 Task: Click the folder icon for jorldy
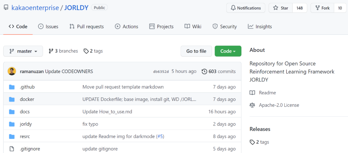coord(12,124)
